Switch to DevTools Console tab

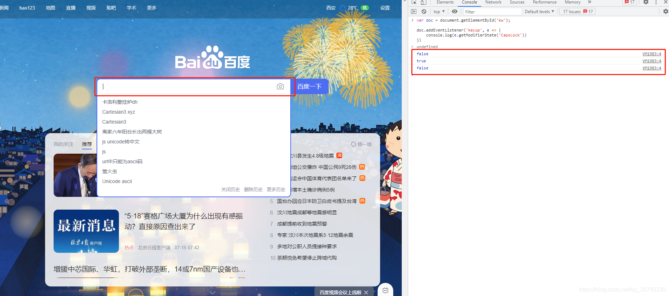[x=469, y=2]
